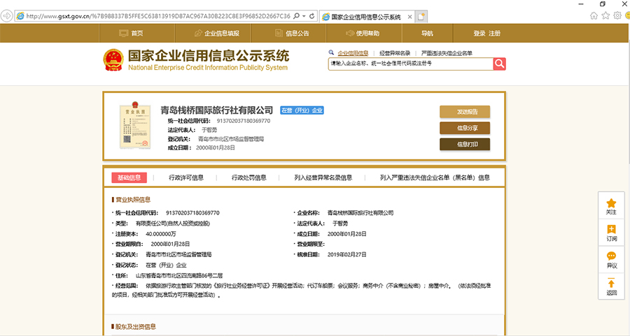
Task: Click the page URL in address bar
Action: 158,16
